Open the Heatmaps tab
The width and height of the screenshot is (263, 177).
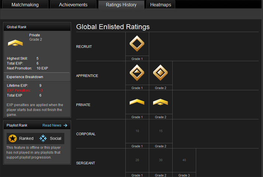click(160, 5)
